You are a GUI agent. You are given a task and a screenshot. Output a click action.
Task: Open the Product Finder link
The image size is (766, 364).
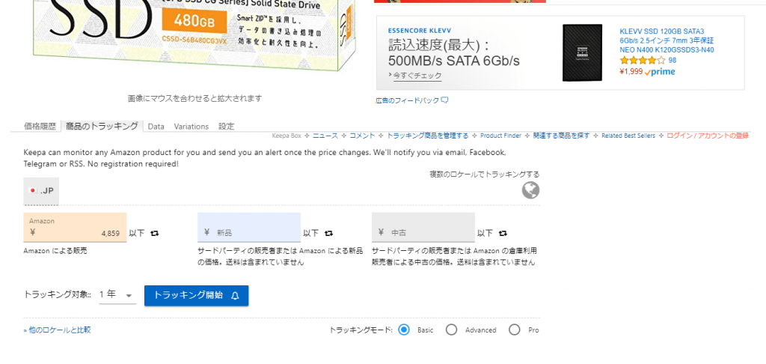(500, 136)
